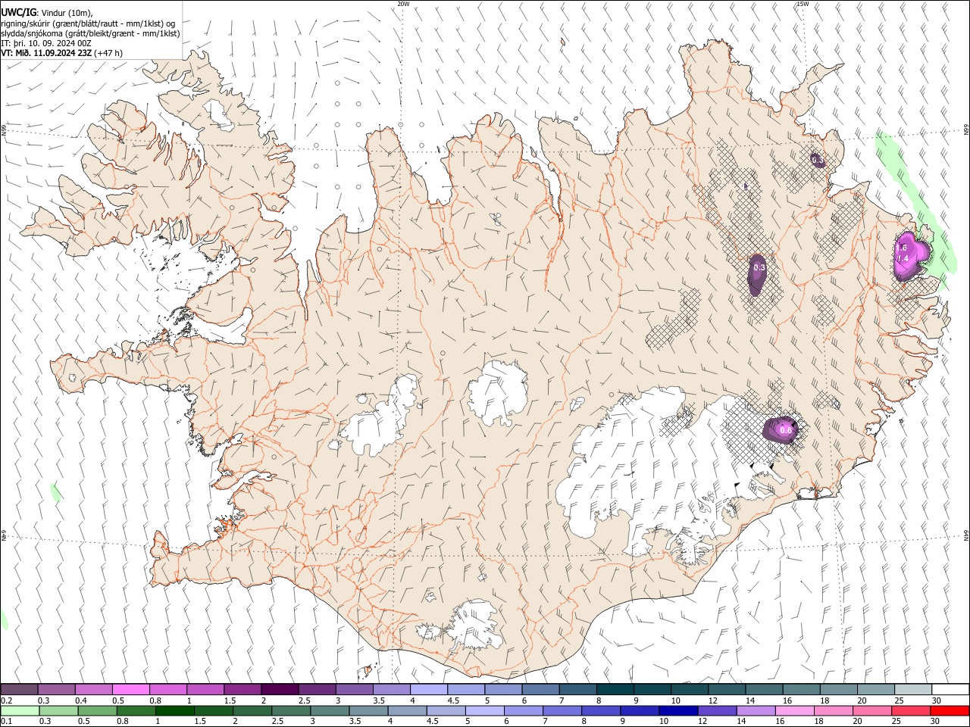This screenshot has width=970, height=727.
Task: Click the red 30 swatch in bottom legend row
Action: coord(950,711)
